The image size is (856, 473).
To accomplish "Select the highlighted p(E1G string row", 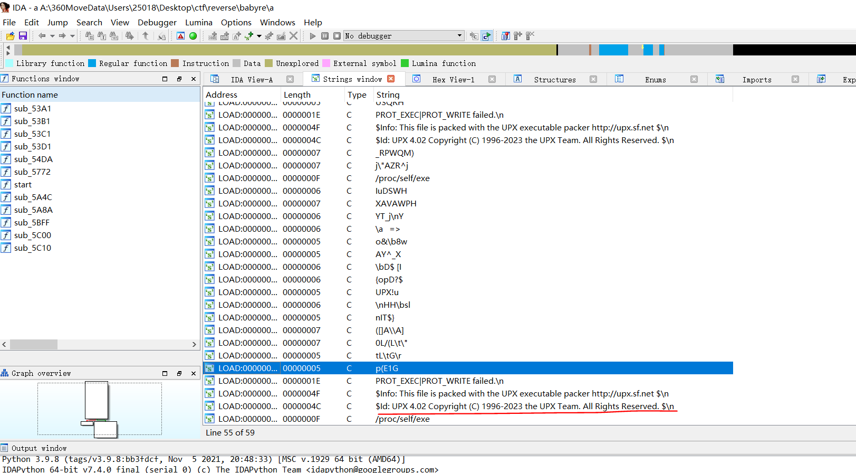I will pyautogui.click(x=468, y=368).
